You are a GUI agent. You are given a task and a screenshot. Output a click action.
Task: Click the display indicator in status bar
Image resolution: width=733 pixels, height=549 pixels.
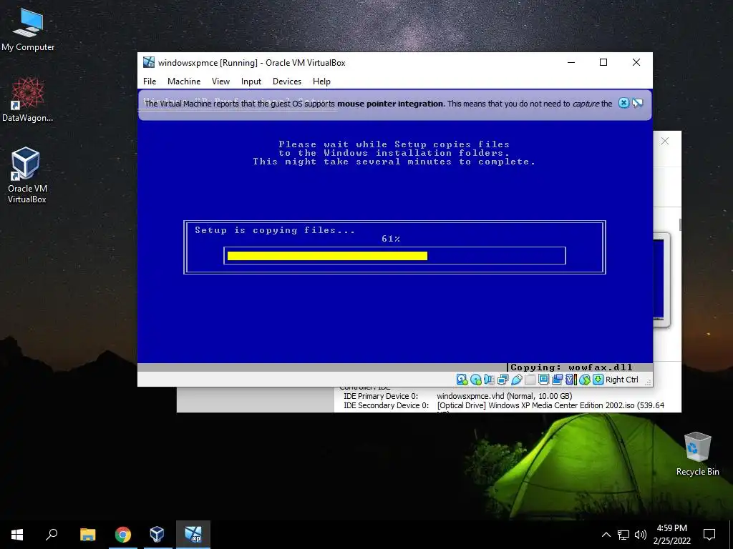543,380
